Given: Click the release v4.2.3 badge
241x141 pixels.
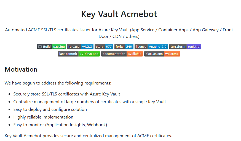Looking at the screenshot, I should pos(80,47).
